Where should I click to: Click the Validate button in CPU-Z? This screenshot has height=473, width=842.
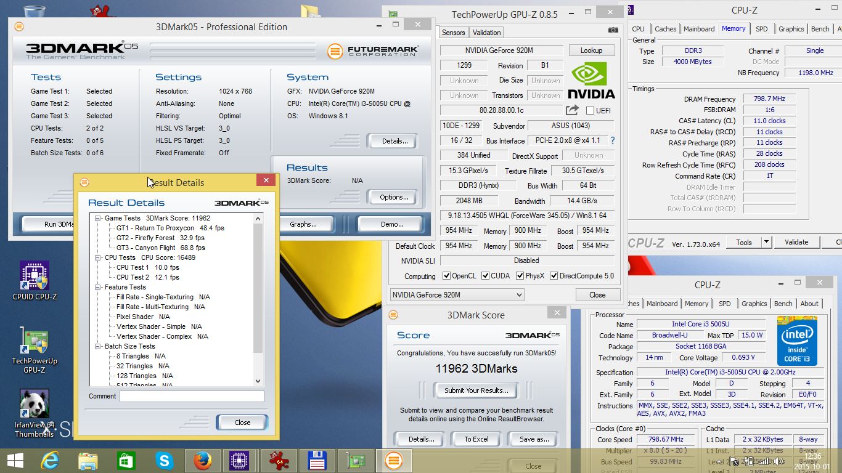tap(796, 243)
